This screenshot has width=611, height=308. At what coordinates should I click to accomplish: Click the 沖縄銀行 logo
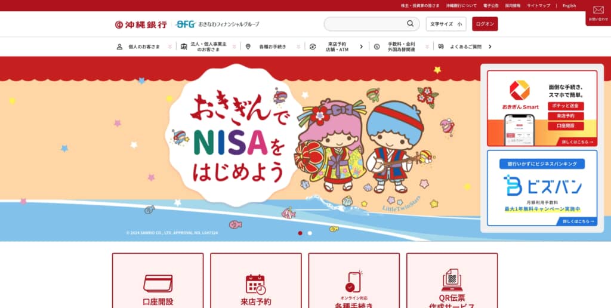tap(141, 24)
